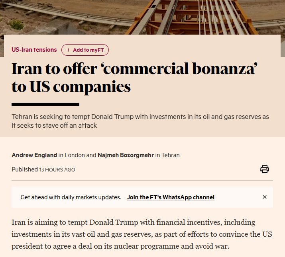
Task: Open author Najmeh Bozorgmehr's page
Action: (126, 155)
